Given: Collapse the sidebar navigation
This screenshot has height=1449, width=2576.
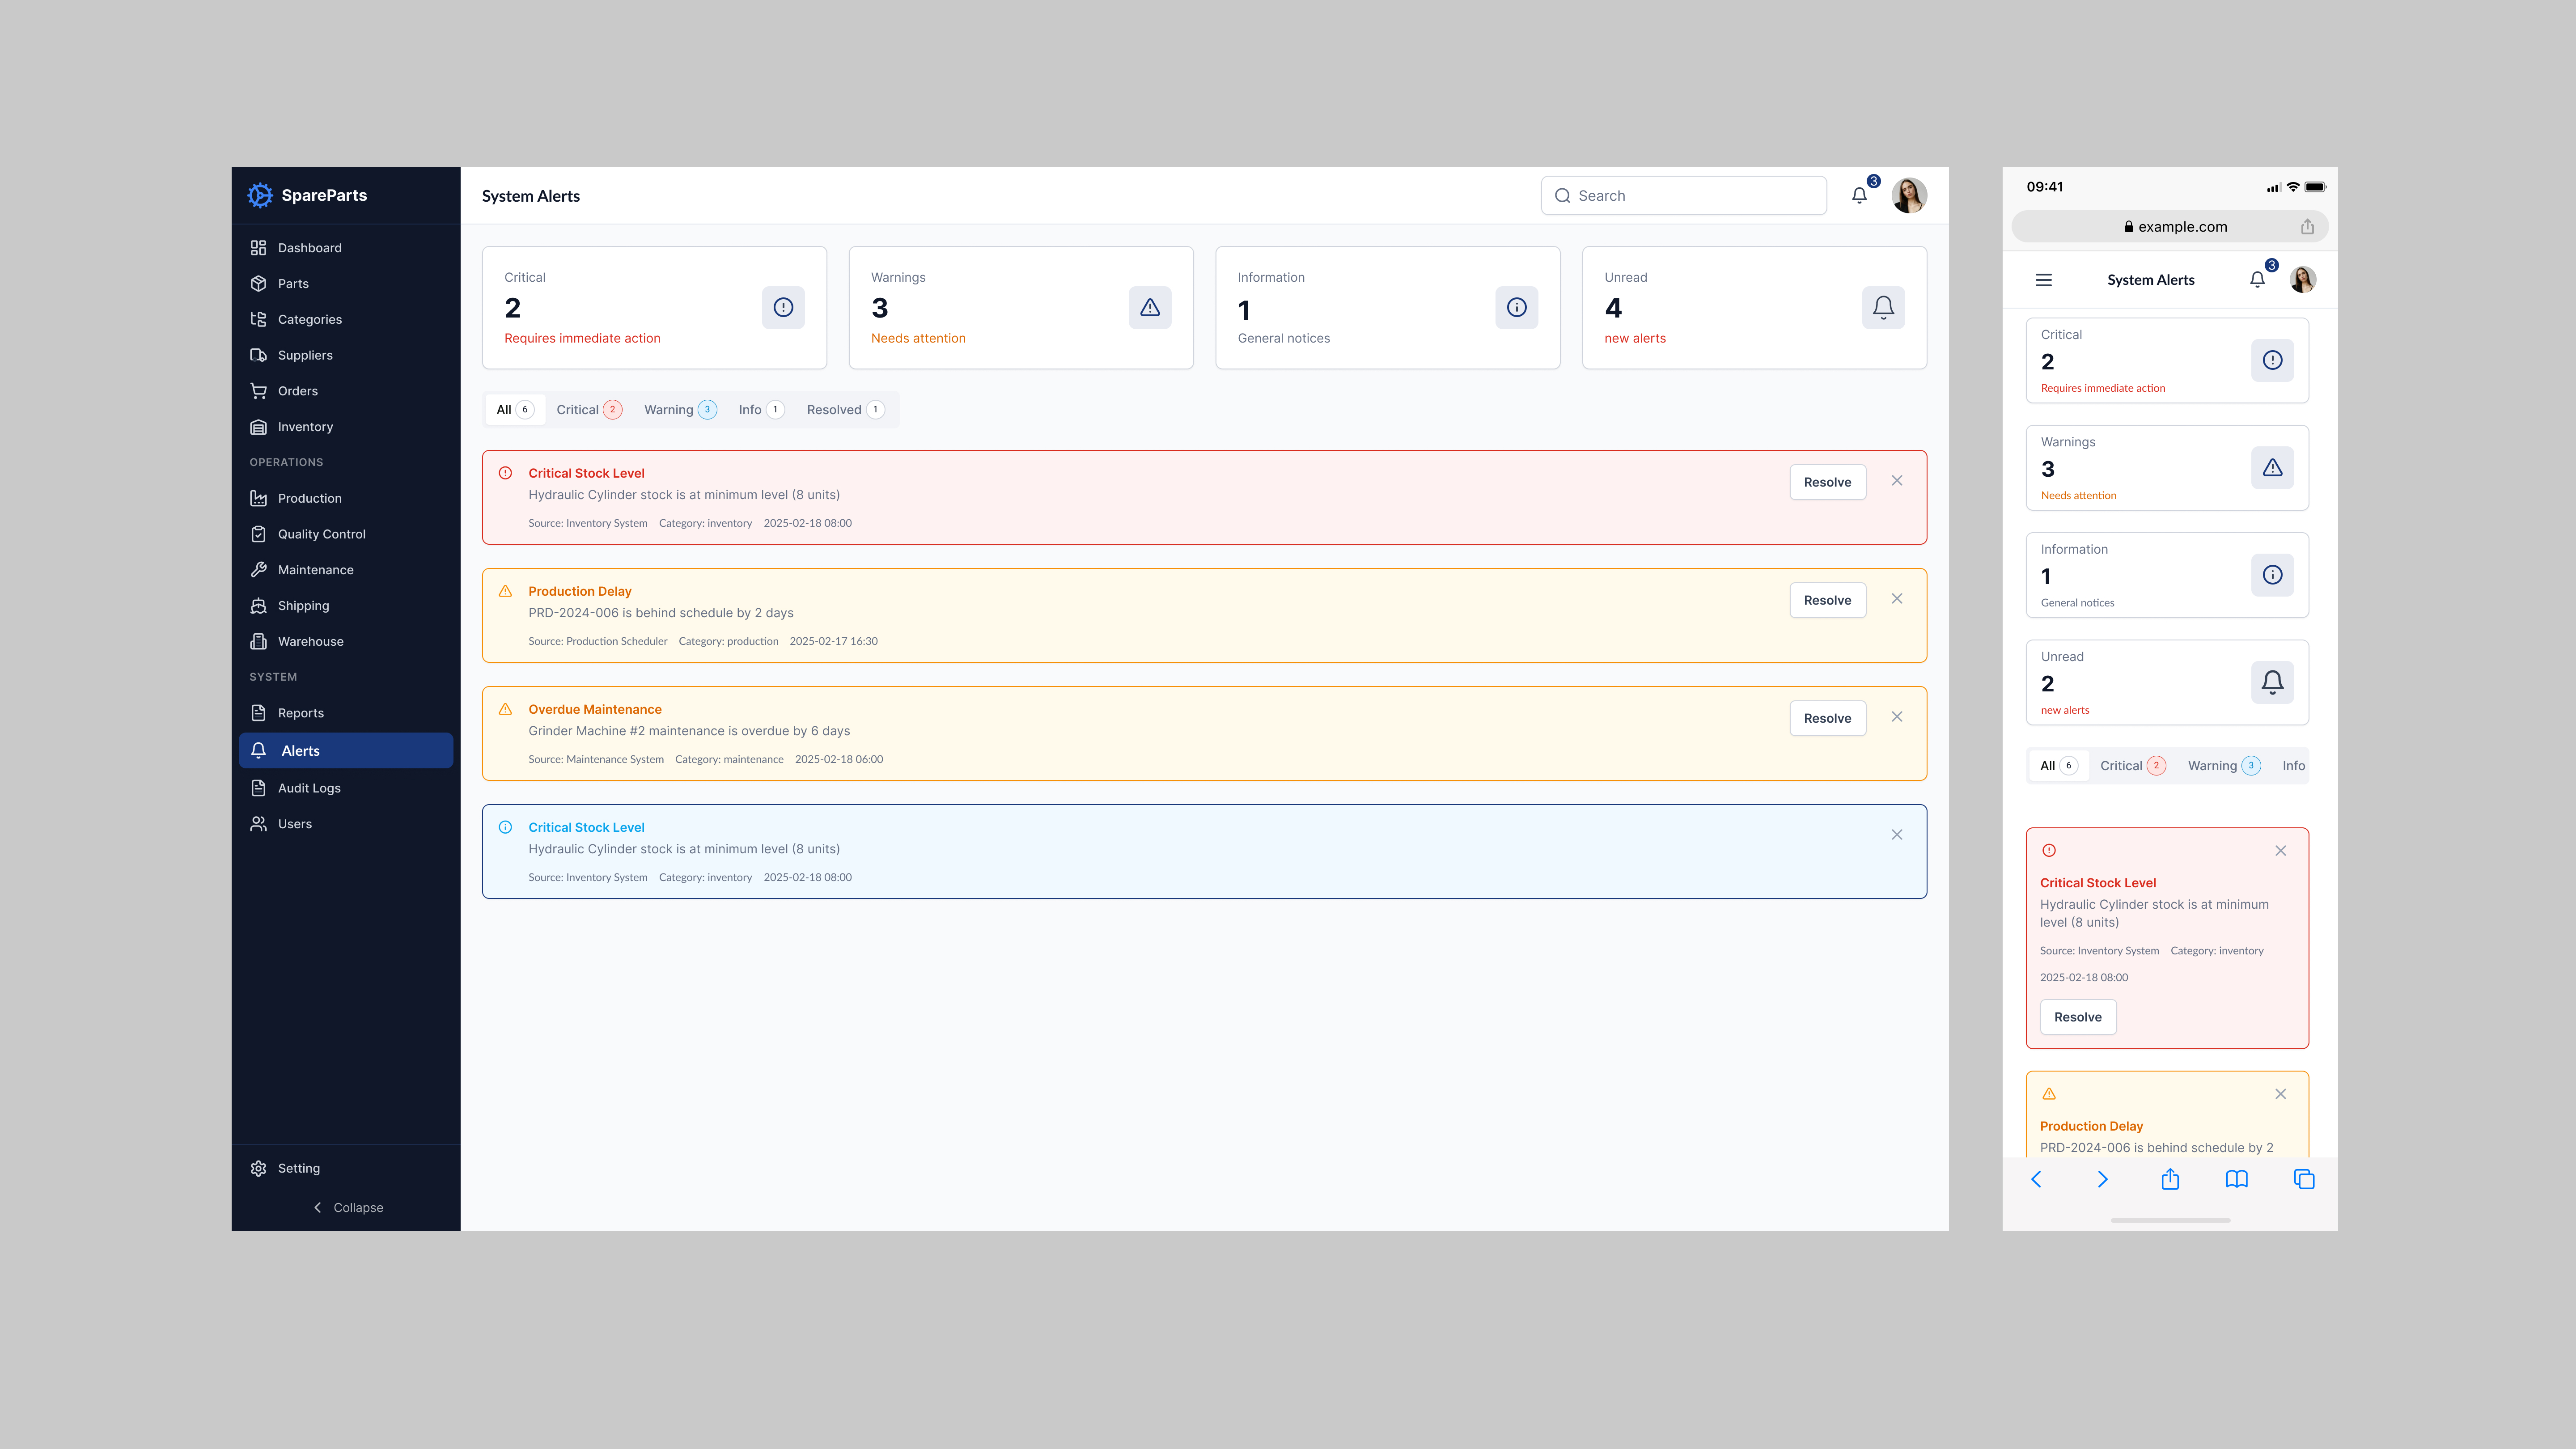Looking at the screenshot, I should (348, 1207).
